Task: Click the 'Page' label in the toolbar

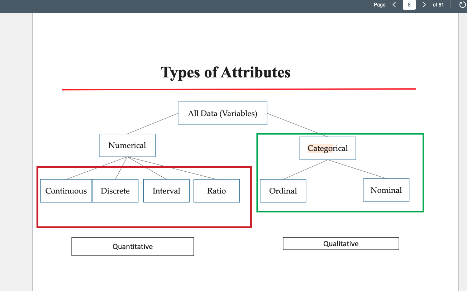Action: pyautogui.click(x=380, y=5)
